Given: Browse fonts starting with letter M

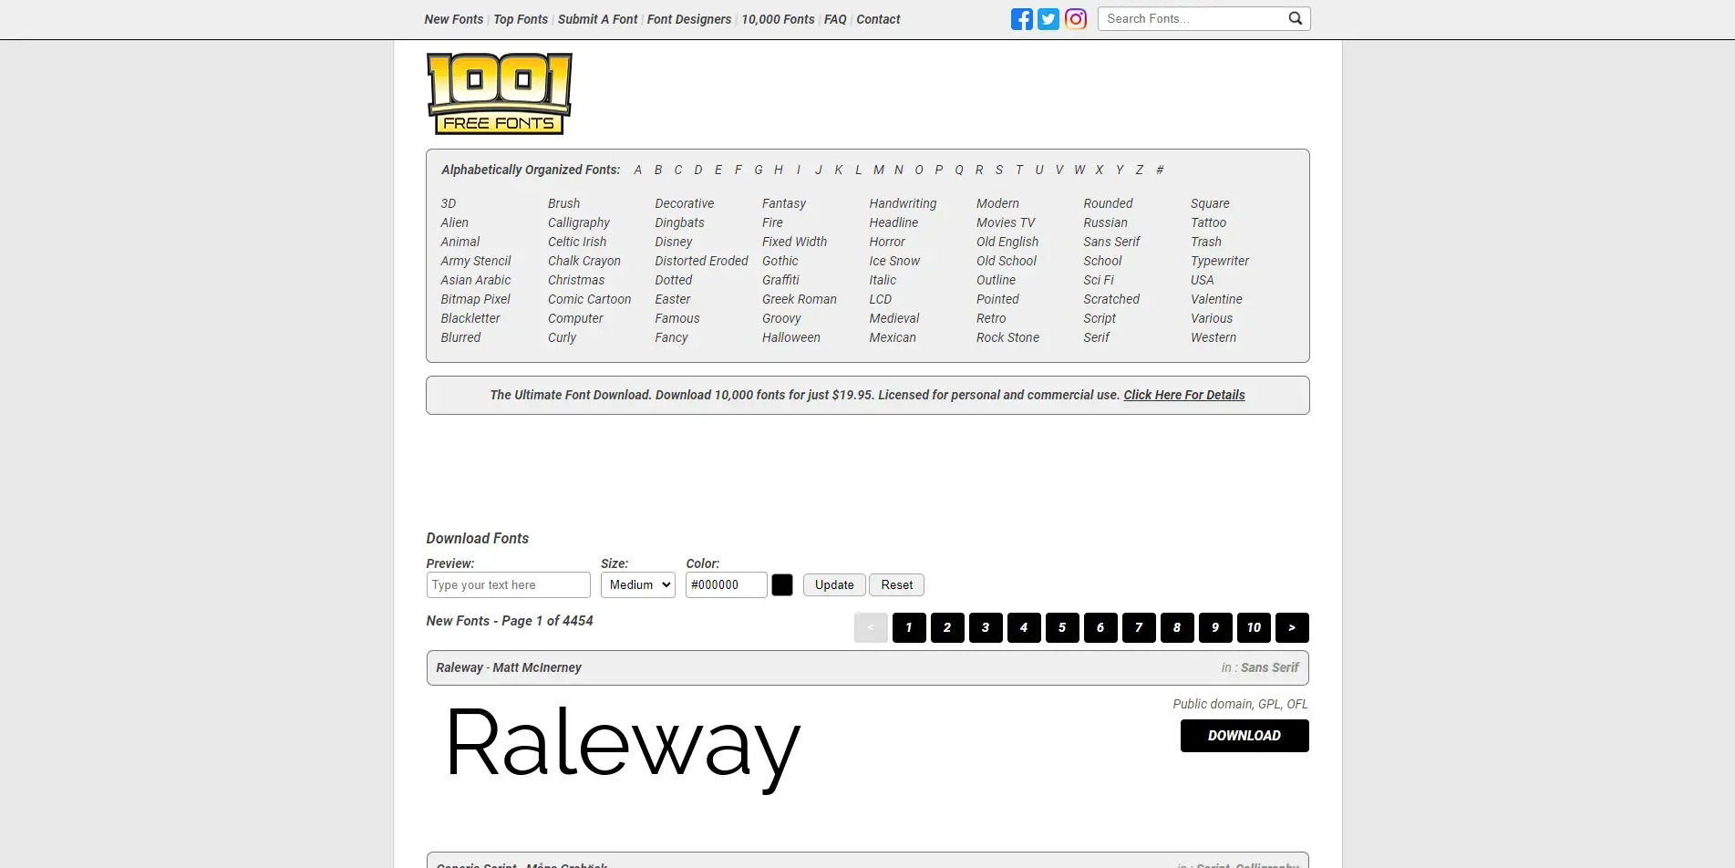Looking at the screenshot, I should (x=879, y=170).
